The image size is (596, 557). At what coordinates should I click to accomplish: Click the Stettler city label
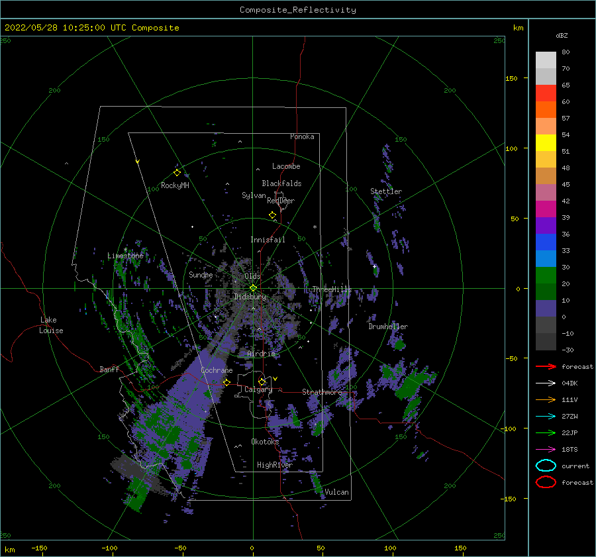[386, 191]
